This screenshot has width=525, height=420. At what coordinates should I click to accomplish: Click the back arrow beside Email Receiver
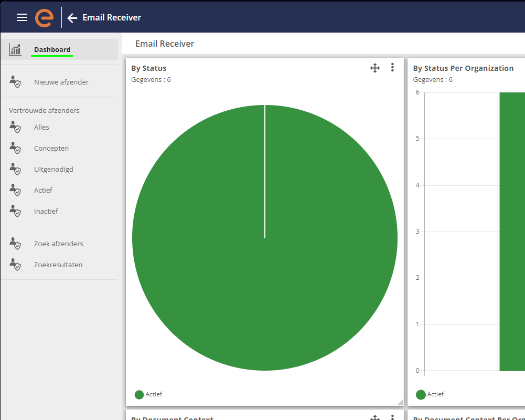72,18
